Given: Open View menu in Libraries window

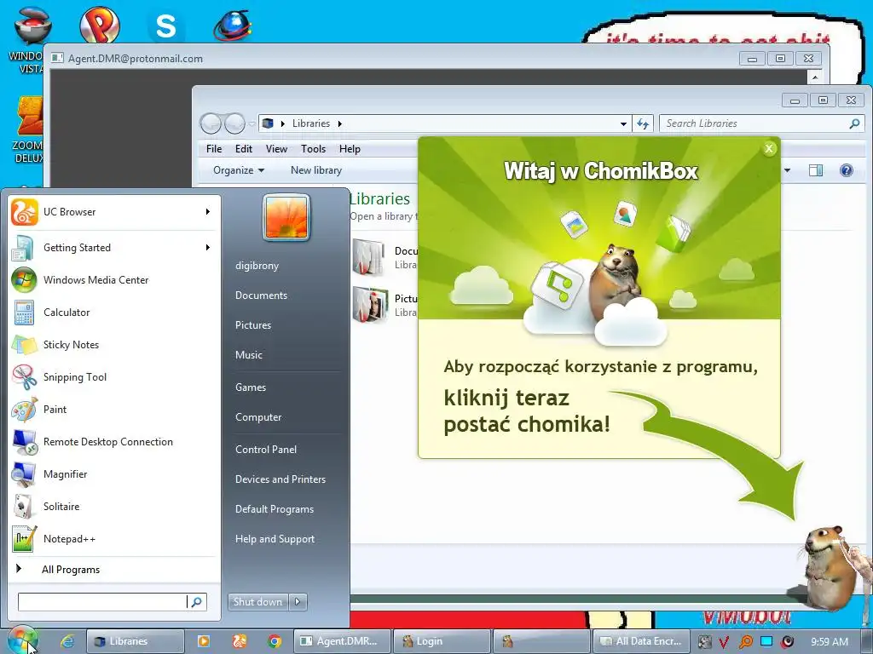Looking at the screenshot, I should pos(276,149).
